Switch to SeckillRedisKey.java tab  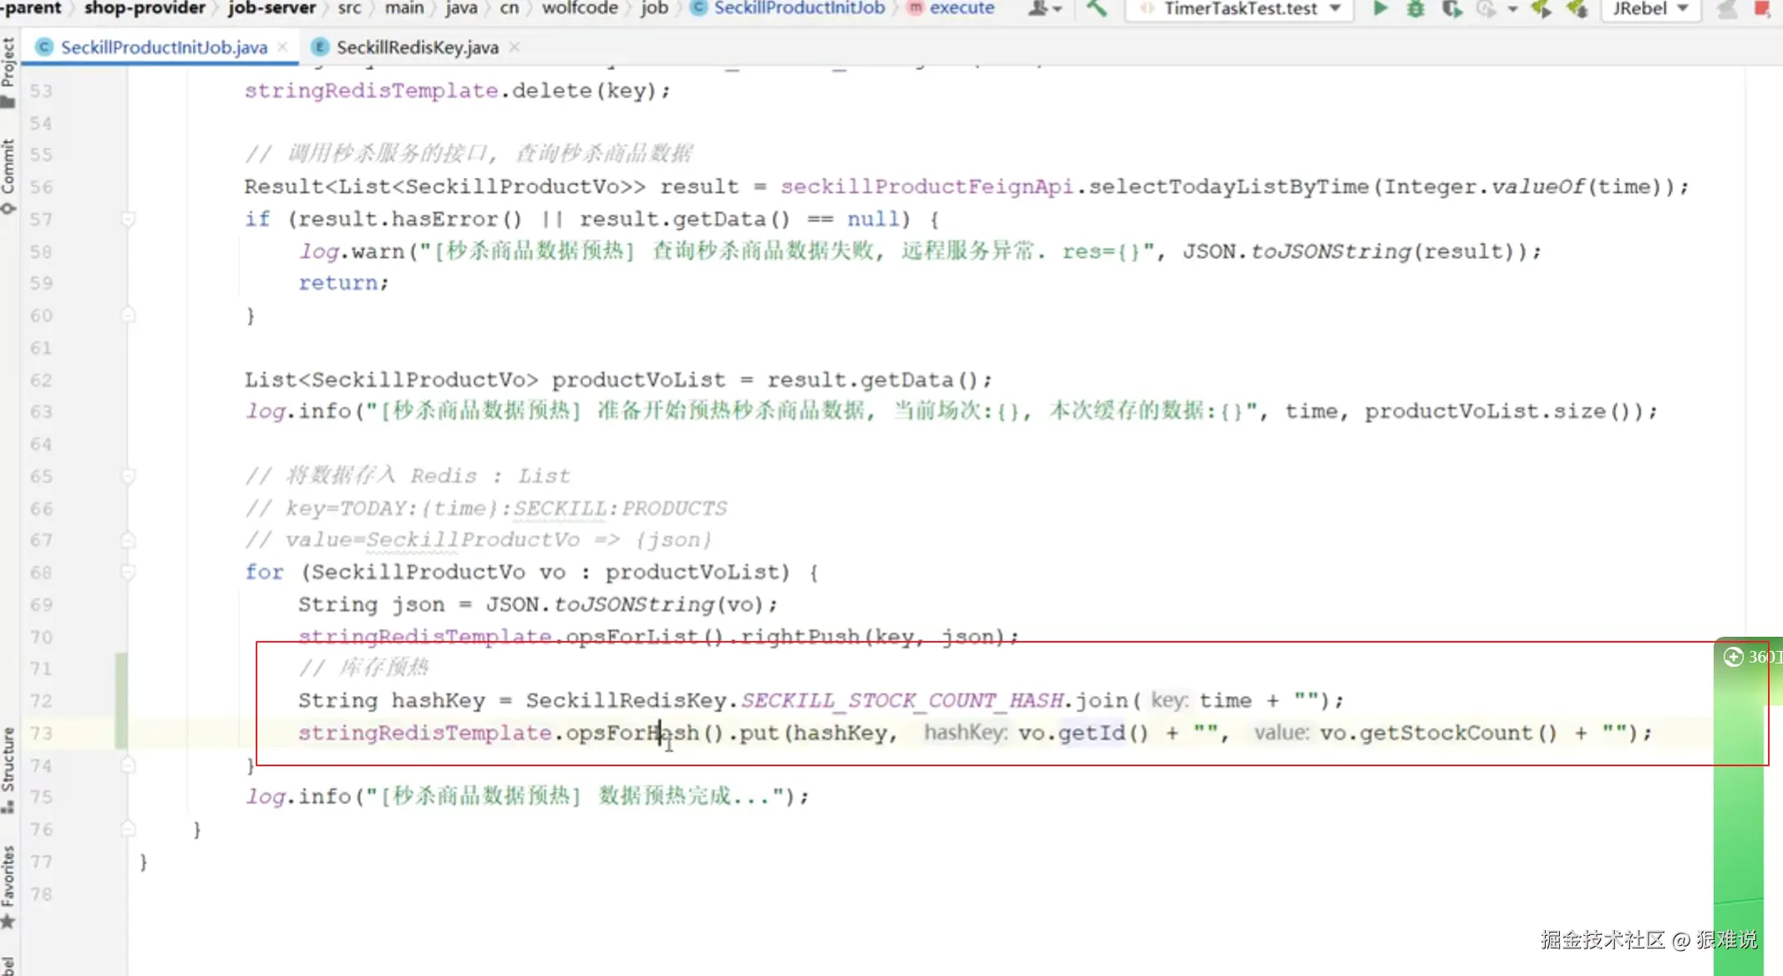pos(417,48)
